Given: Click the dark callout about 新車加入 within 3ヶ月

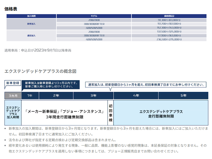Looking at the screenshot, I should tap(51, 85).
